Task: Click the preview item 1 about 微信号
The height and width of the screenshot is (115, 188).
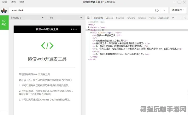Action: point(44,85)
